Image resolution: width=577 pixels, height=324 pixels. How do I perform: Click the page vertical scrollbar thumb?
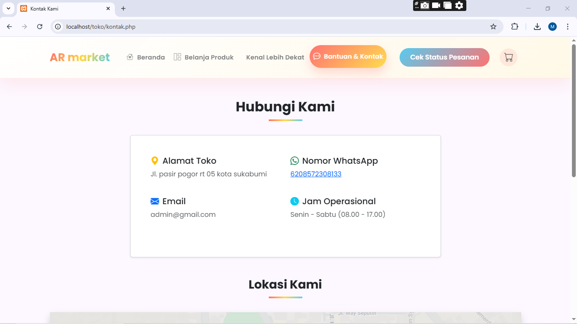coord(574,110)
